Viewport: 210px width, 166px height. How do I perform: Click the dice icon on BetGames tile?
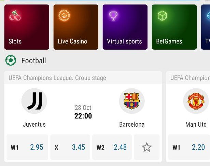click(162, 15)
